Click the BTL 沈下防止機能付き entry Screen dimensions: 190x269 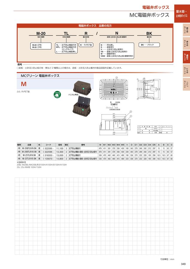coord(66,47)
